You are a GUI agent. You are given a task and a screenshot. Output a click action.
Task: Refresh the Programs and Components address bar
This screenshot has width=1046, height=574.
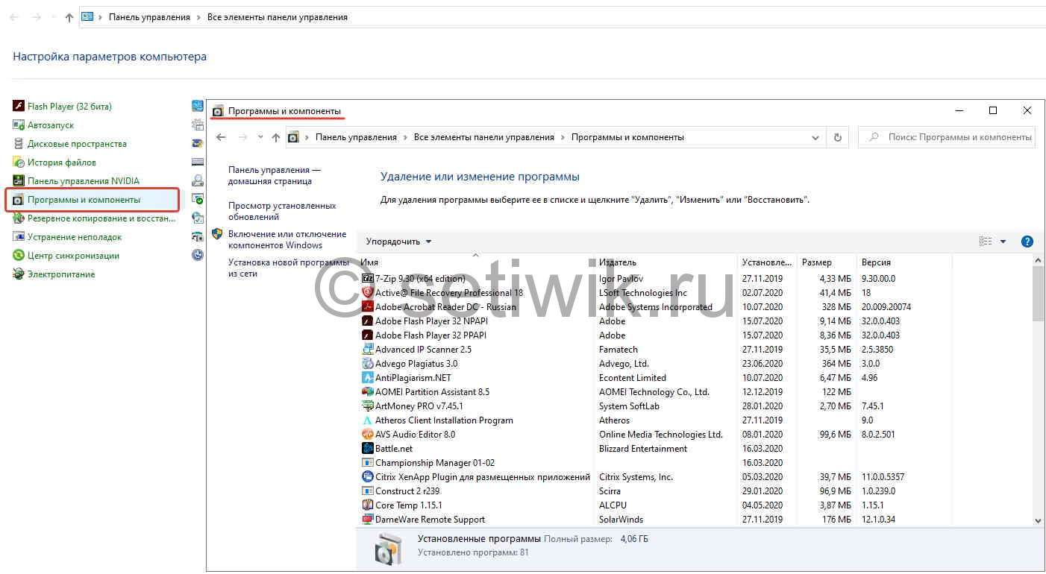838,137
